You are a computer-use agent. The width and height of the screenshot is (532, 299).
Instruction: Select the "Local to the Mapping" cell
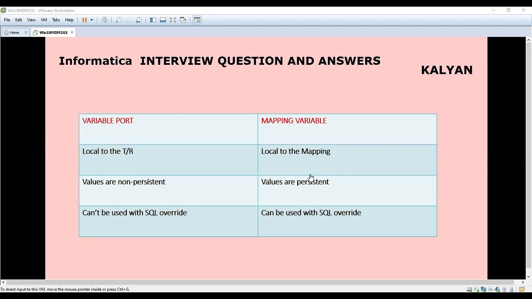point(347,160)
